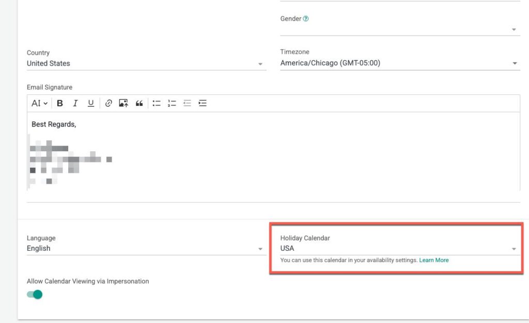This screenshot has width=529, height=323.
Task: Open the Language dropdown showing English
Action: (x=146, y=249)
